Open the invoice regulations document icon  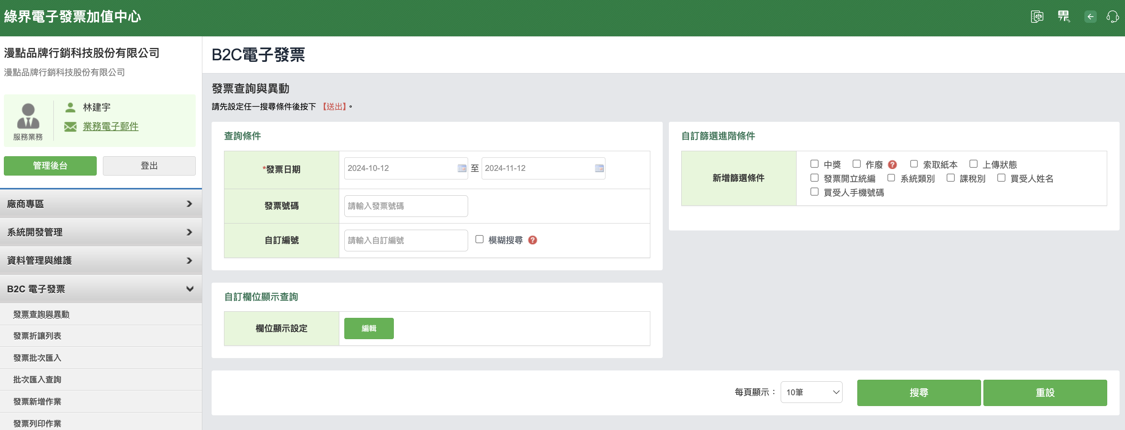pos(1036,16)
